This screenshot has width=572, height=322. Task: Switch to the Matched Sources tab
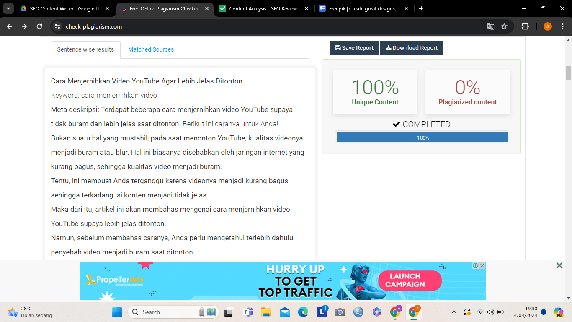pyautogui.click(x=151, y=49)
